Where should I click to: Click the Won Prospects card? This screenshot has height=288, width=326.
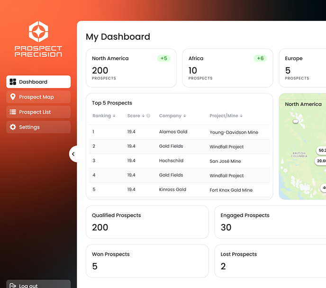[147, 261]
